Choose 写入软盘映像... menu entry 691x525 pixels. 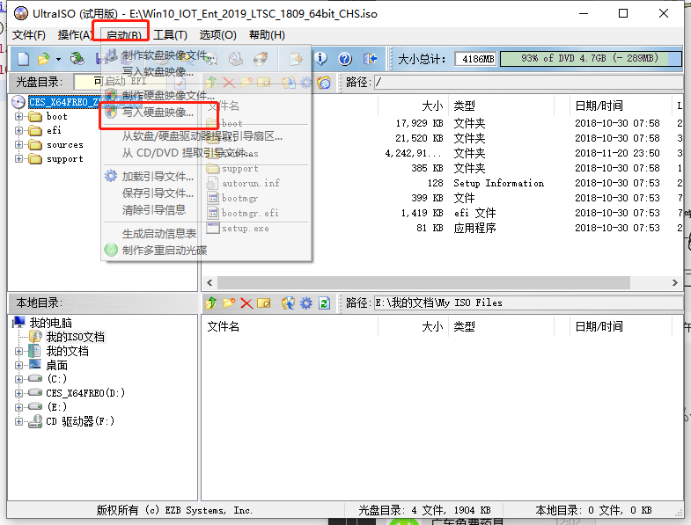(206, 71)
